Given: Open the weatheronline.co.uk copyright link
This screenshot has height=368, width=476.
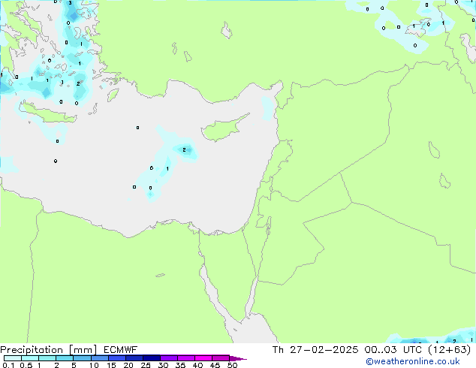Looking at the screenshot, I should (413, 361).
